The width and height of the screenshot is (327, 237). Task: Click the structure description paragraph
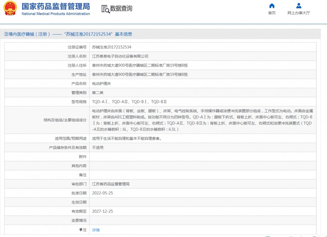tap(202, 120)
